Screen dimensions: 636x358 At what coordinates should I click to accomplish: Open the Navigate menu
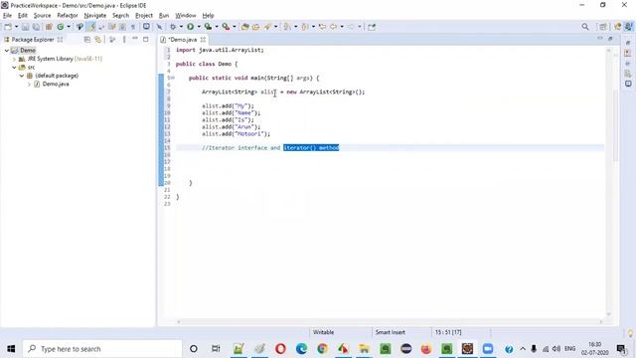[95, 16]
